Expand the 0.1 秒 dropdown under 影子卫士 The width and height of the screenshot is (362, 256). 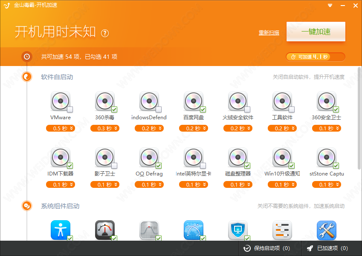pos(105,184)
